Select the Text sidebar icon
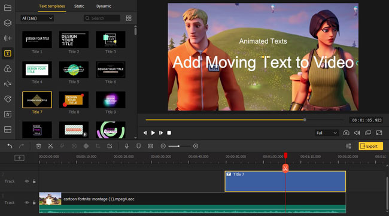The height and width of the screenshot is (216, 389). (x=8, y=53)
